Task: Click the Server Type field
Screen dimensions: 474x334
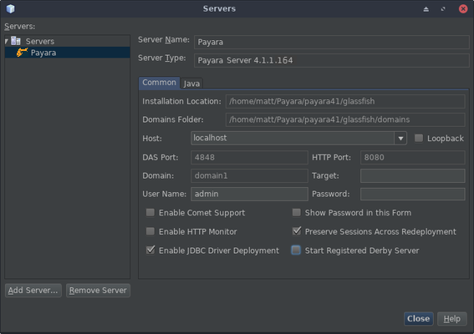Action: [332, 60]
